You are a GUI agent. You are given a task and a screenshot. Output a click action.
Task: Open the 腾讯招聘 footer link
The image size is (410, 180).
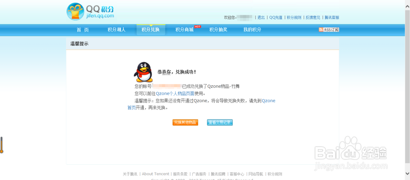[218, 174]
